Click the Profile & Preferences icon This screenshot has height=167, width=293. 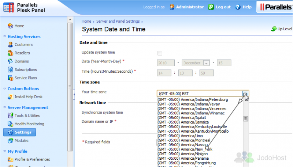(10, 160)
